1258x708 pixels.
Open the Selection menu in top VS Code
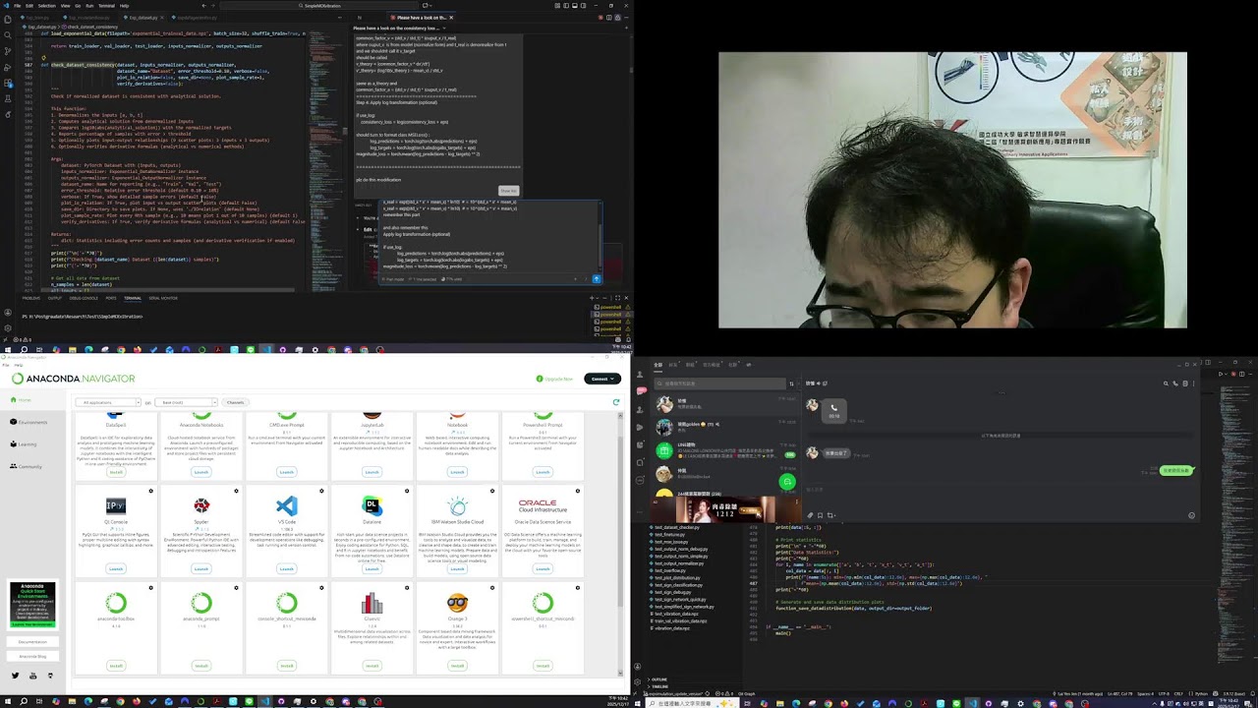pyautogui.click(x=47, y=6)
